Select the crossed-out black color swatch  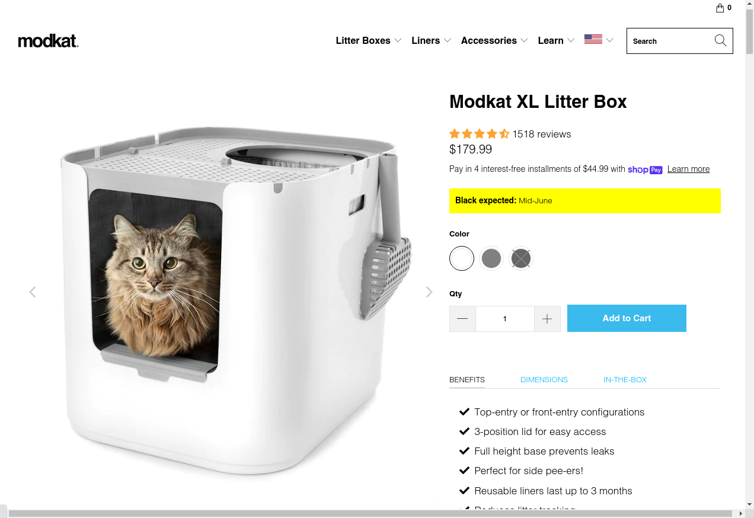pos(521,258)
